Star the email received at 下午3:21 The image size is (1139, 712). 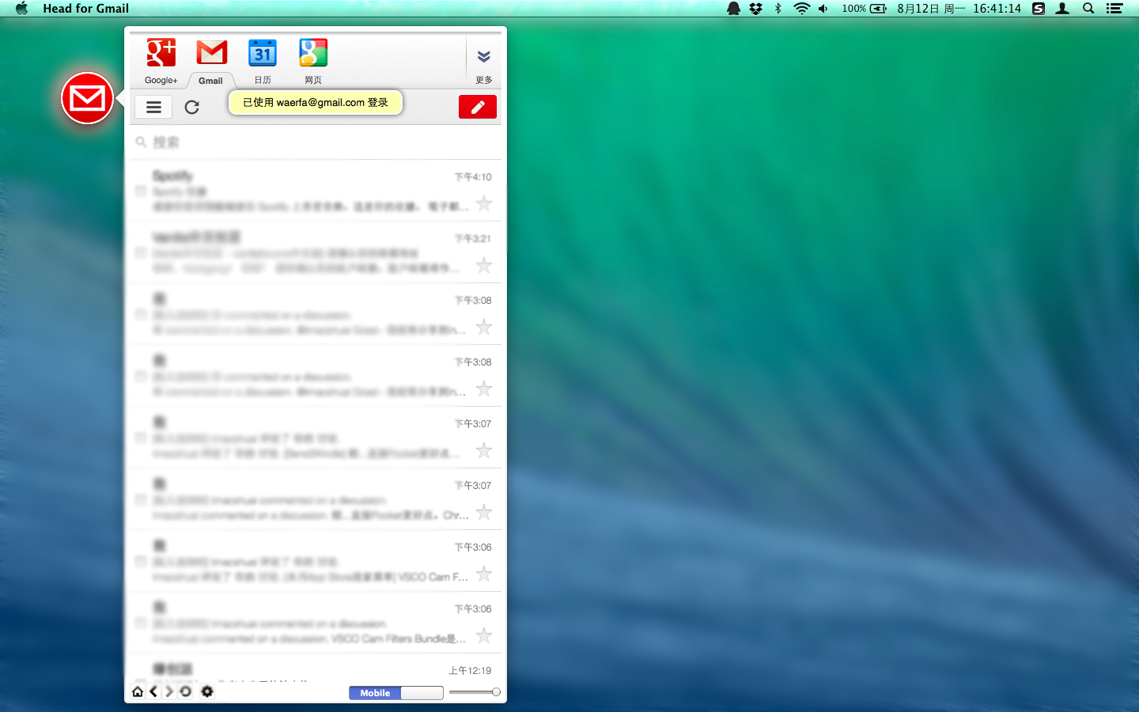pos(484,266)
